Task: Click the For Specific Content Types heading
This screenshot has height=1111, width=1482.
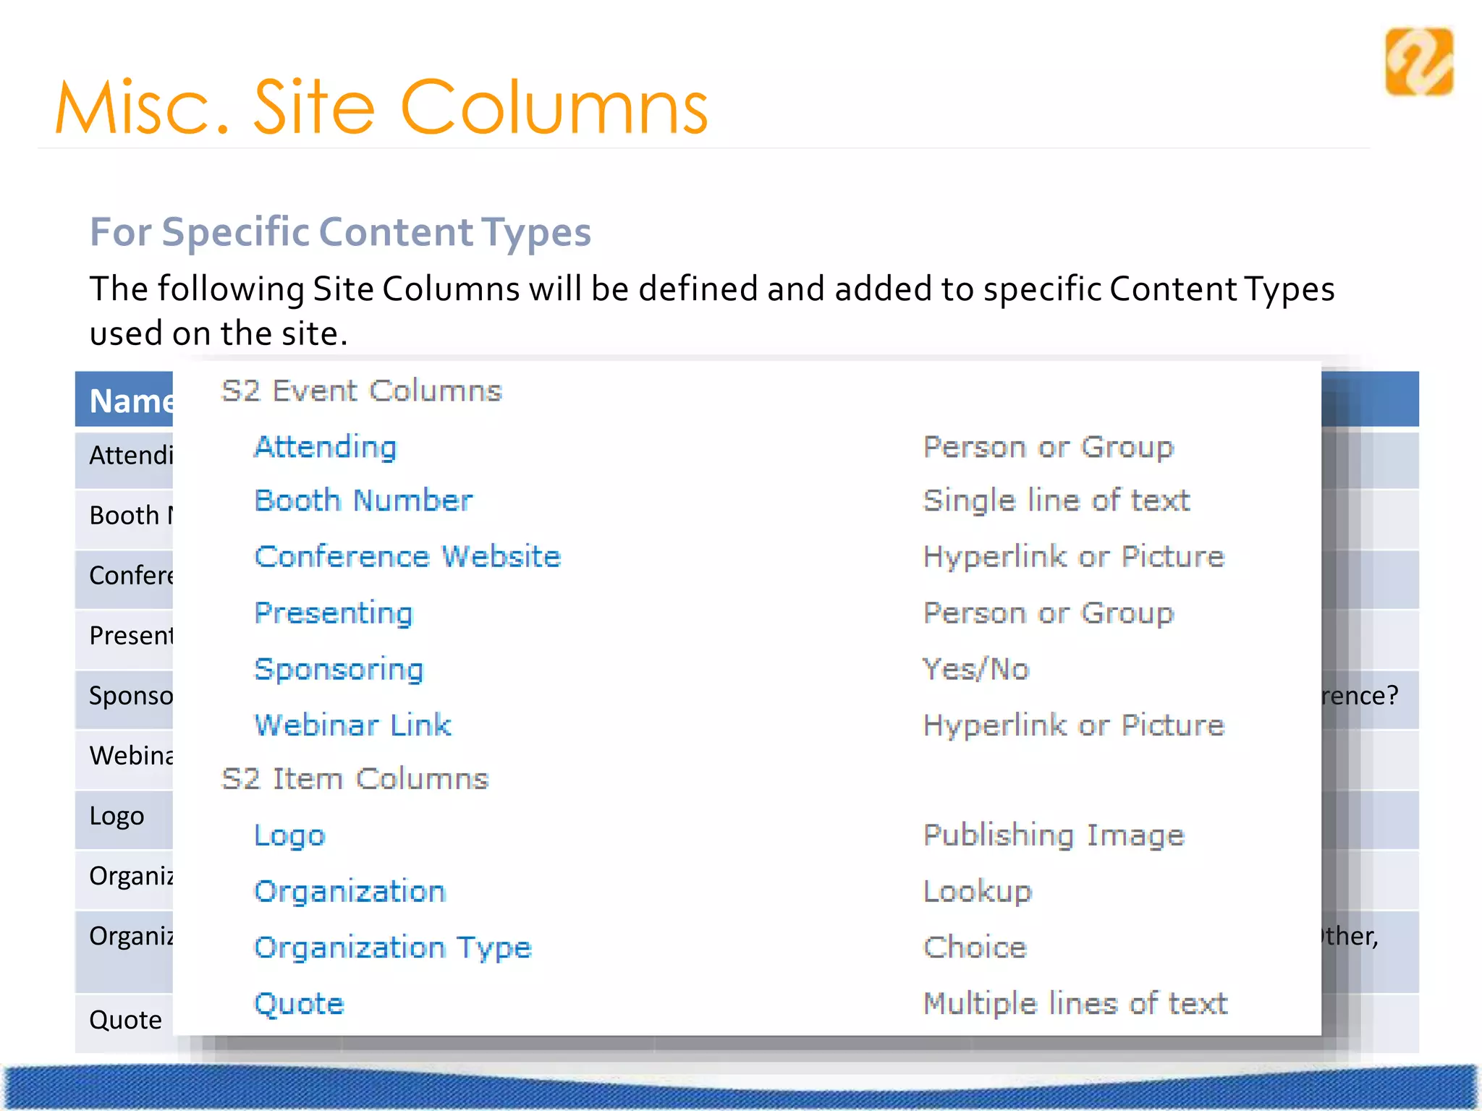Action: pyautogui.click(x=340, y=232)
